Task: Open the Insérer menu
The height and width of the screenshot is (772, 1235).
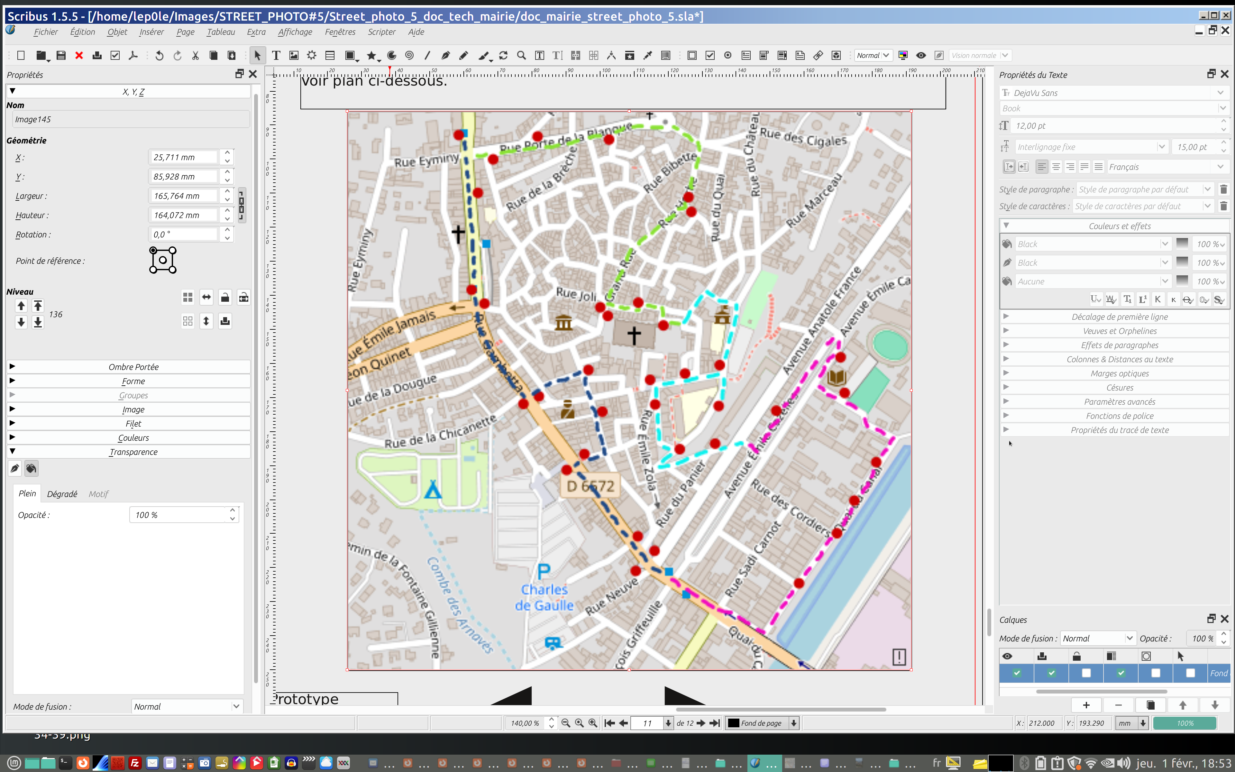Action: tap(151, 32)
